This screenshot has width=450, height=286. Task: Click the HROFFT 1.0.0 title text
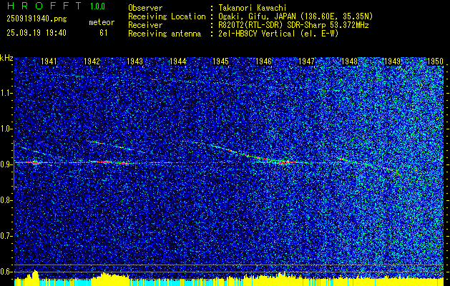coord(56,6)
